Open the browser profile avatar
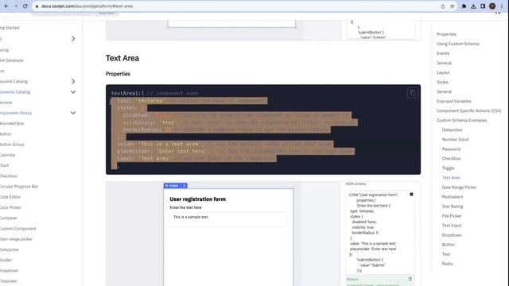The width and height of the screenshot is (509, 286). [492, 6]
